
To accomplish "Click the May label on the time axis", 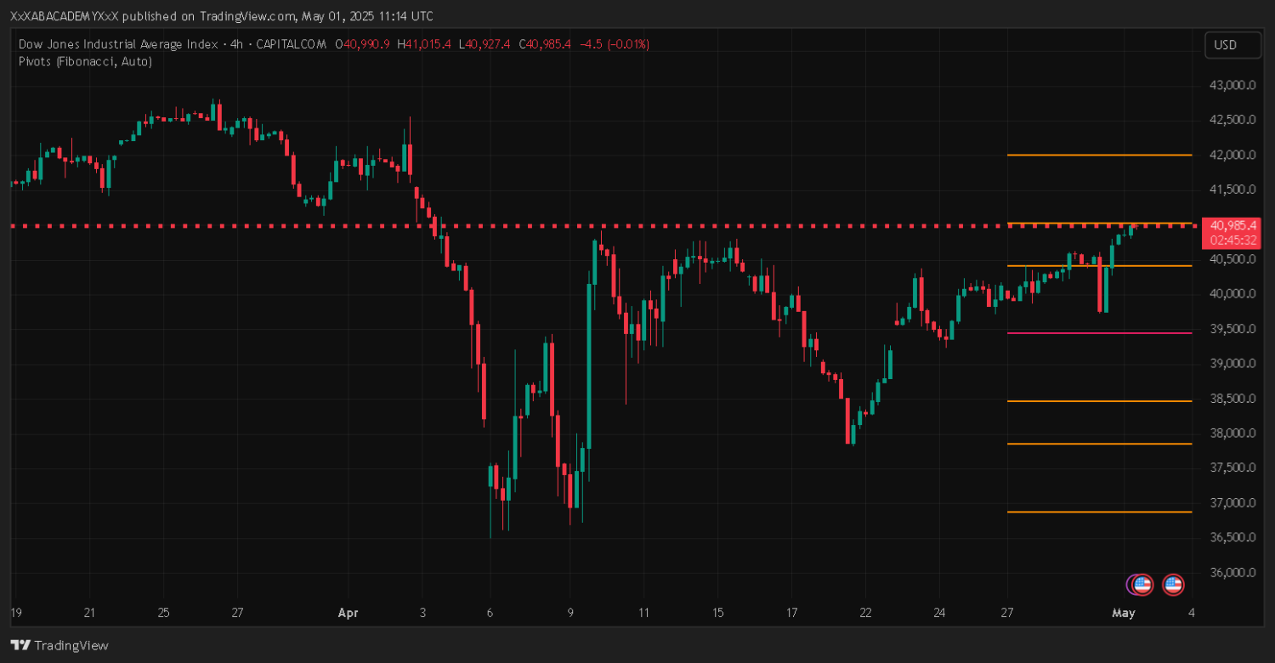I will pos(1124,612).
